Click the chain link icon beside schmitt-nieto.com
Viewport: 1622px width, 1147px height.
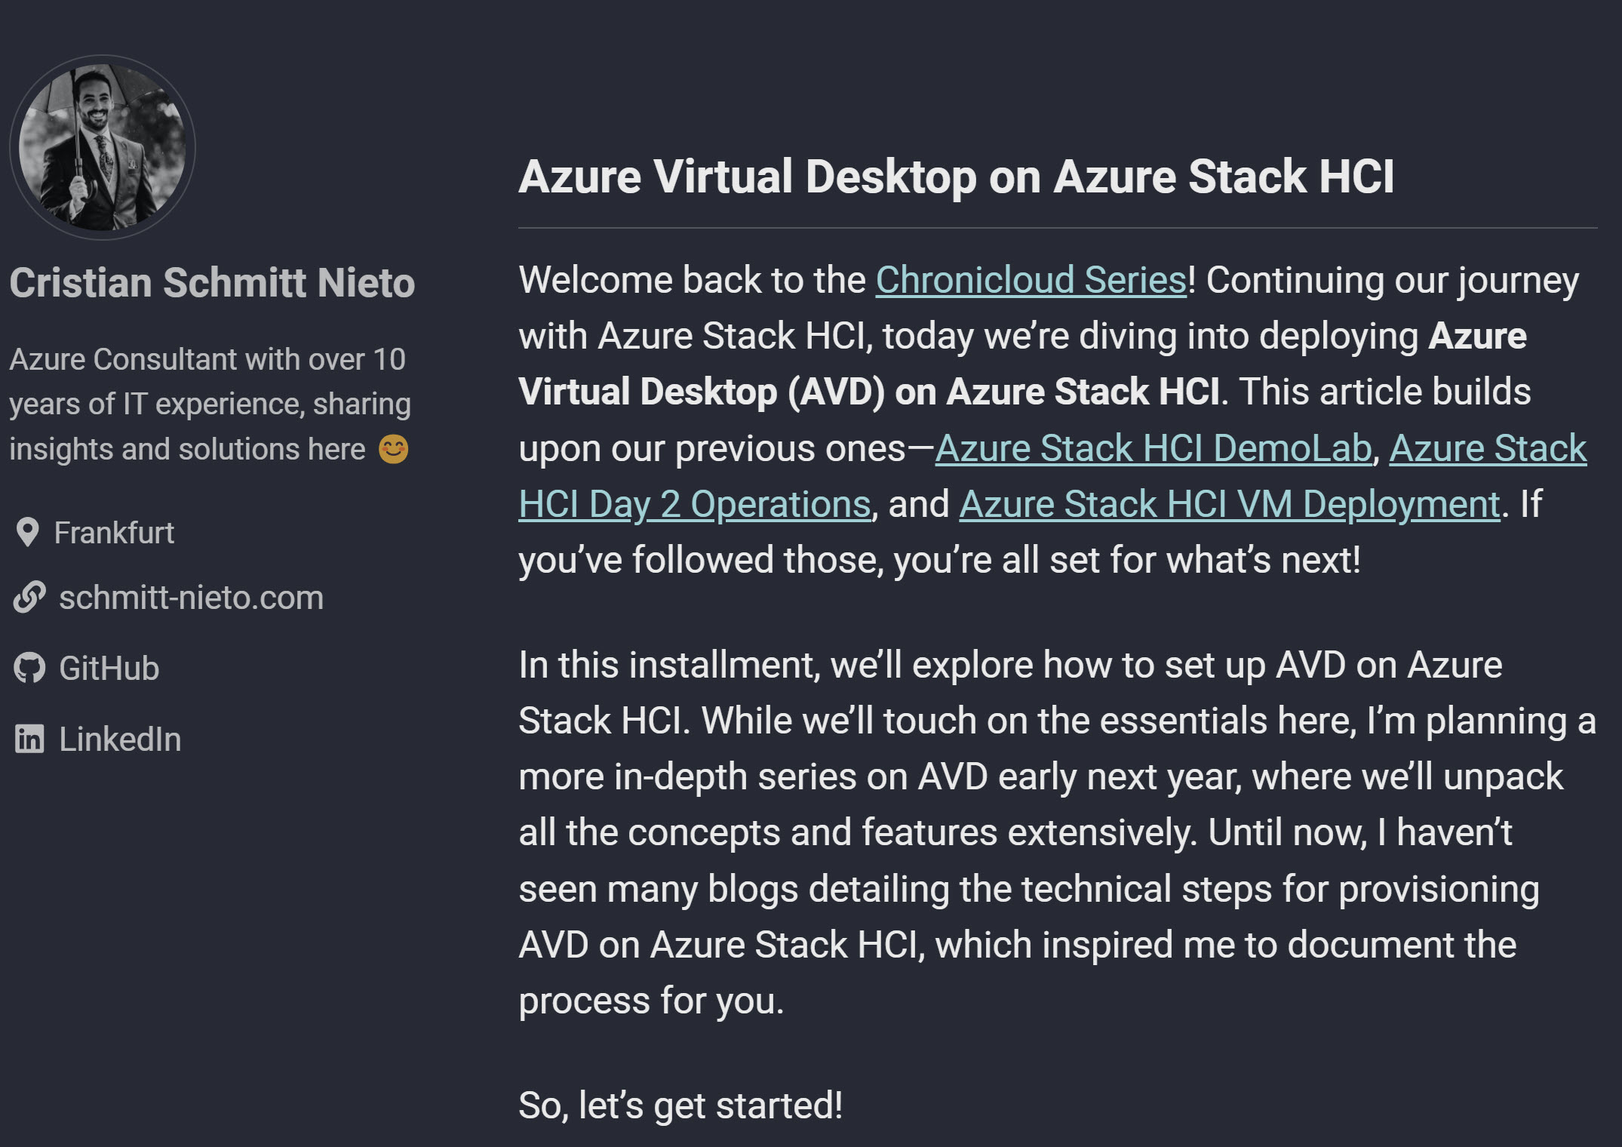pos(29,598)
